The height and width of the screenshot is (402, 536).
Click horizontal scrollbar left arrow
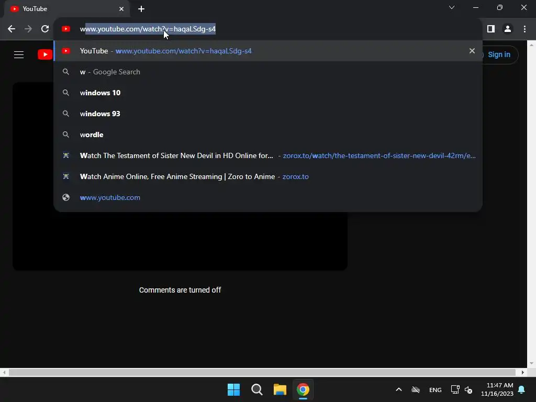pyautogui.click(x=4, y=372)
